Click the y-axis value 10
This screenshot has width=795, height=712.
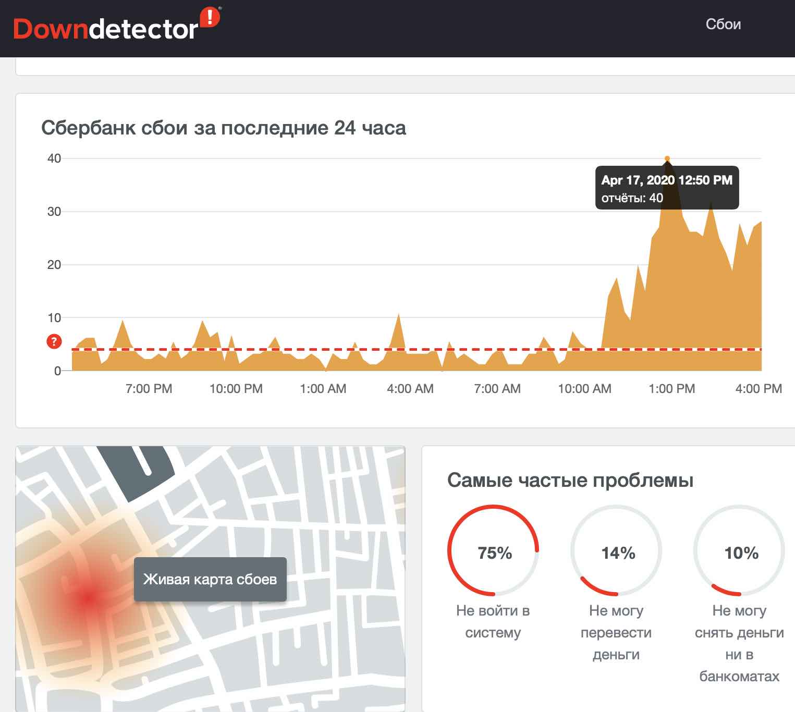pyautogui.click(x=54, y=318)
